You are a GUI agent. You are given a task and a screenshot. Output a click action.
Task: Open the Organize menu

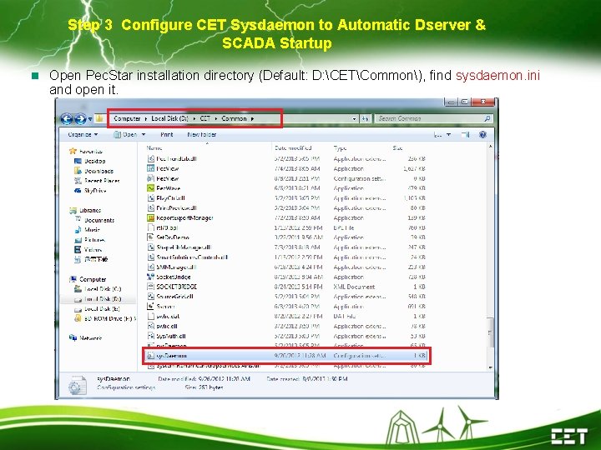click(x=83, y=135)
